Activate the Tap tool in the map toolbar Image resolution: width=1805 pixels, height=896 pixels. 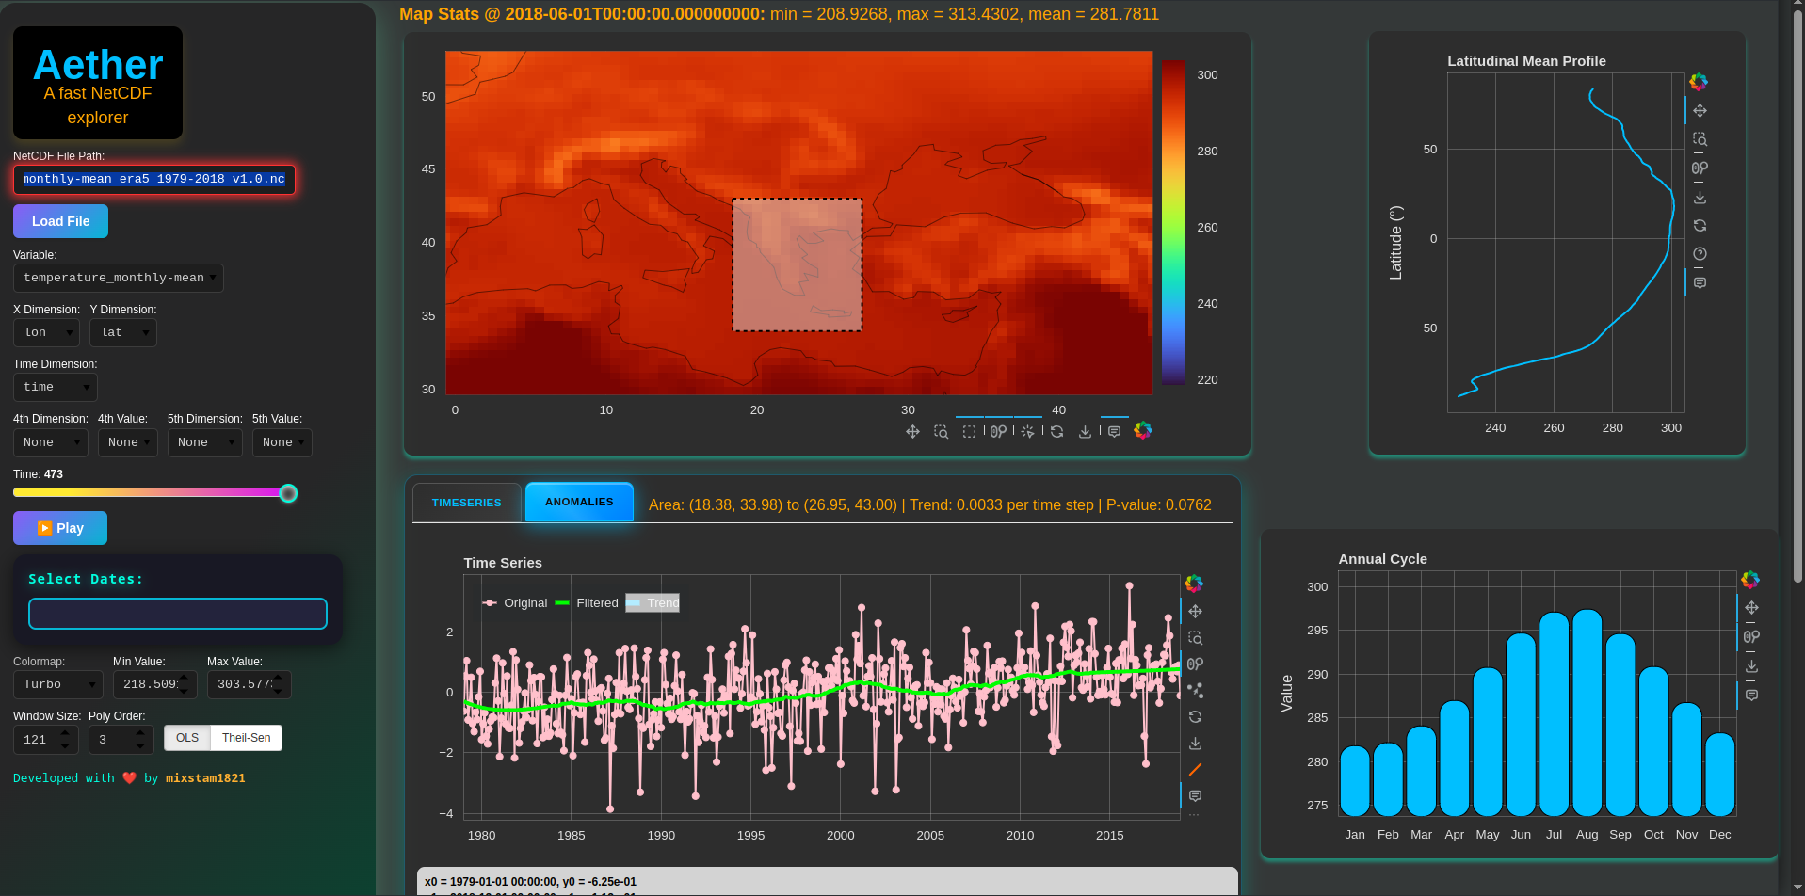pos(1027,432)
